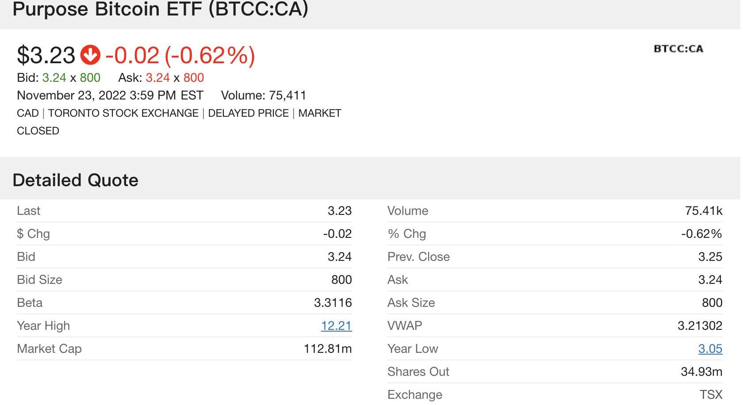Click the green Bid price 3.24
Image resolution: width=743 pixels, height=405 pixels.
(x=54, y=78)
